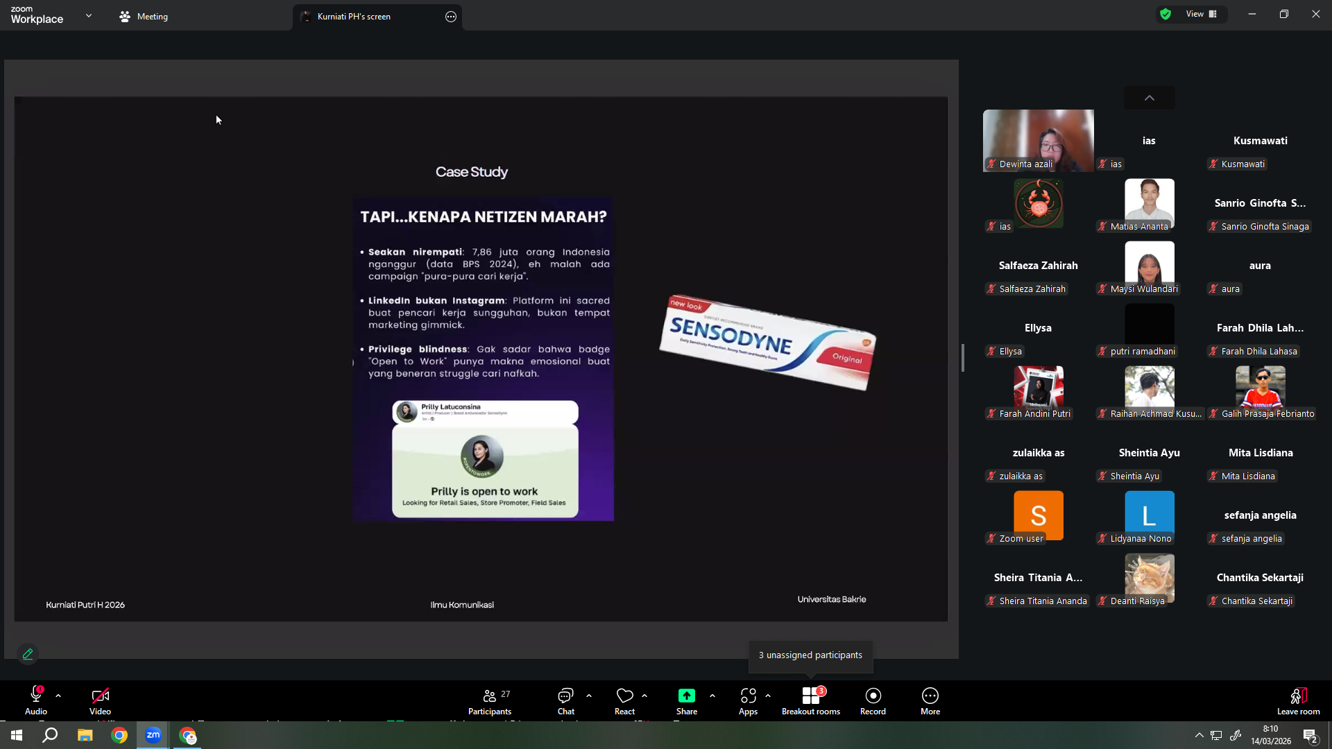
Task: Click the React heart icon
Action: click(624, 695)
